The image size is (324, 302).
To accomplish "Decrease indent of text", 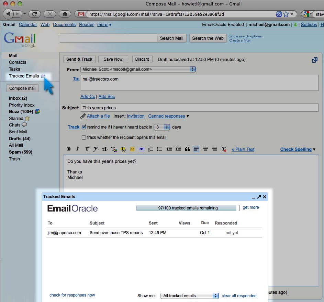I will 169,149.
